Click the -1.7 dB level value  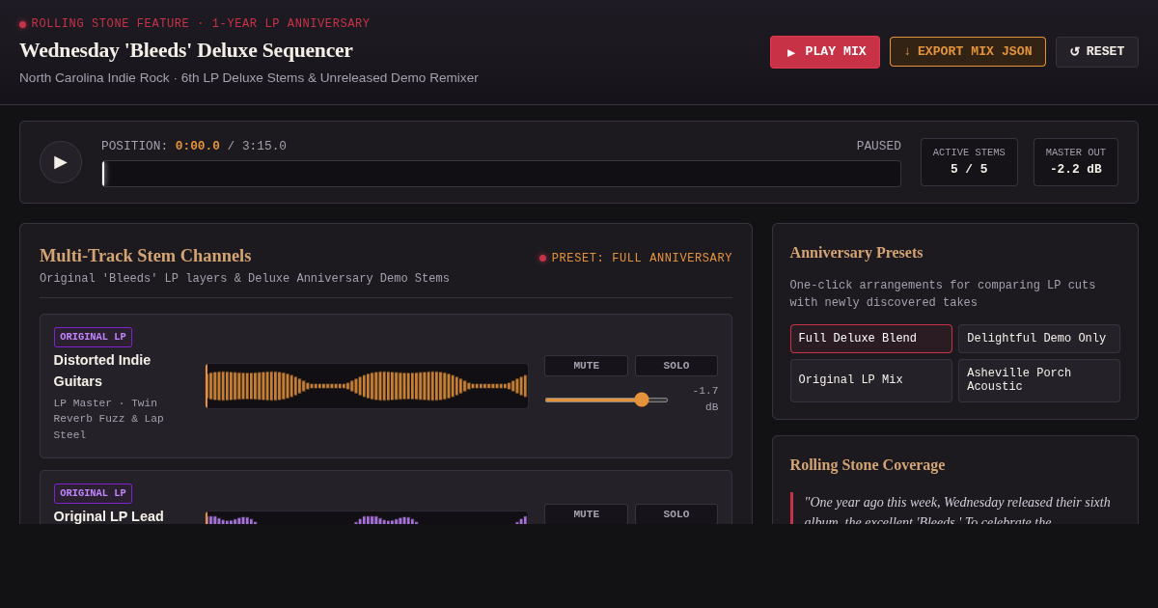click(x=705, y=399)
